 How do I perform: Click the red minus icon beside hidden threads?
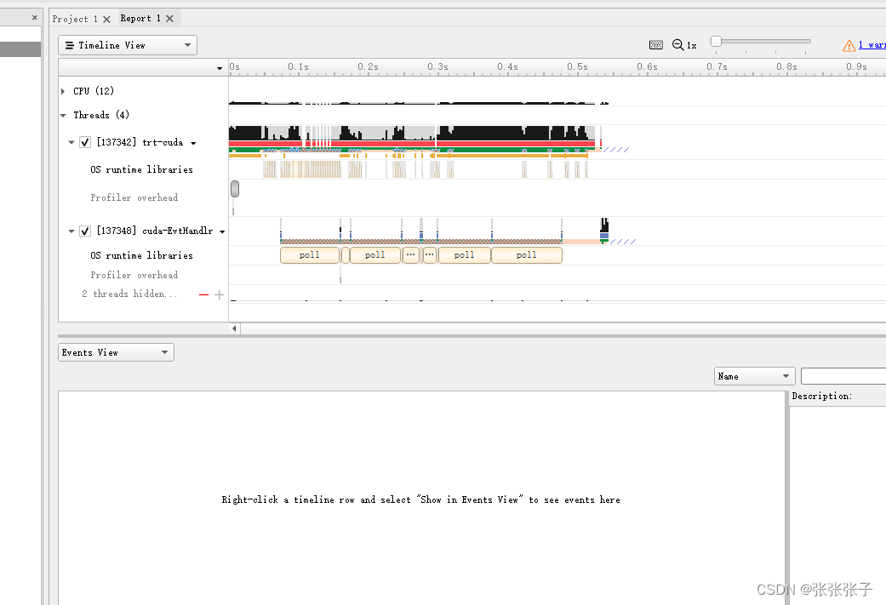tap(203, 294)
